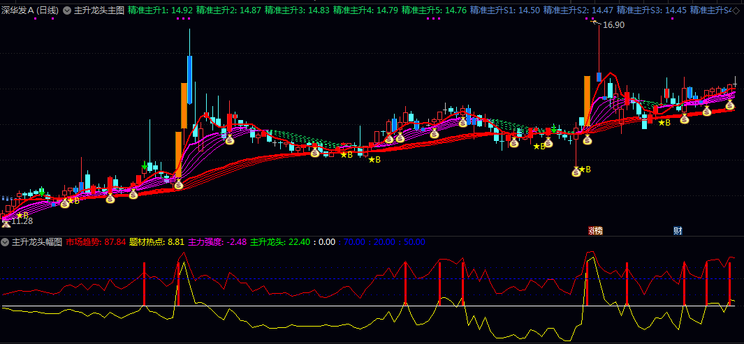This screenshot has height=344, width=744.
Task: Click money bag icon at the deepest lower wick
Action: [x=576, y=172]
